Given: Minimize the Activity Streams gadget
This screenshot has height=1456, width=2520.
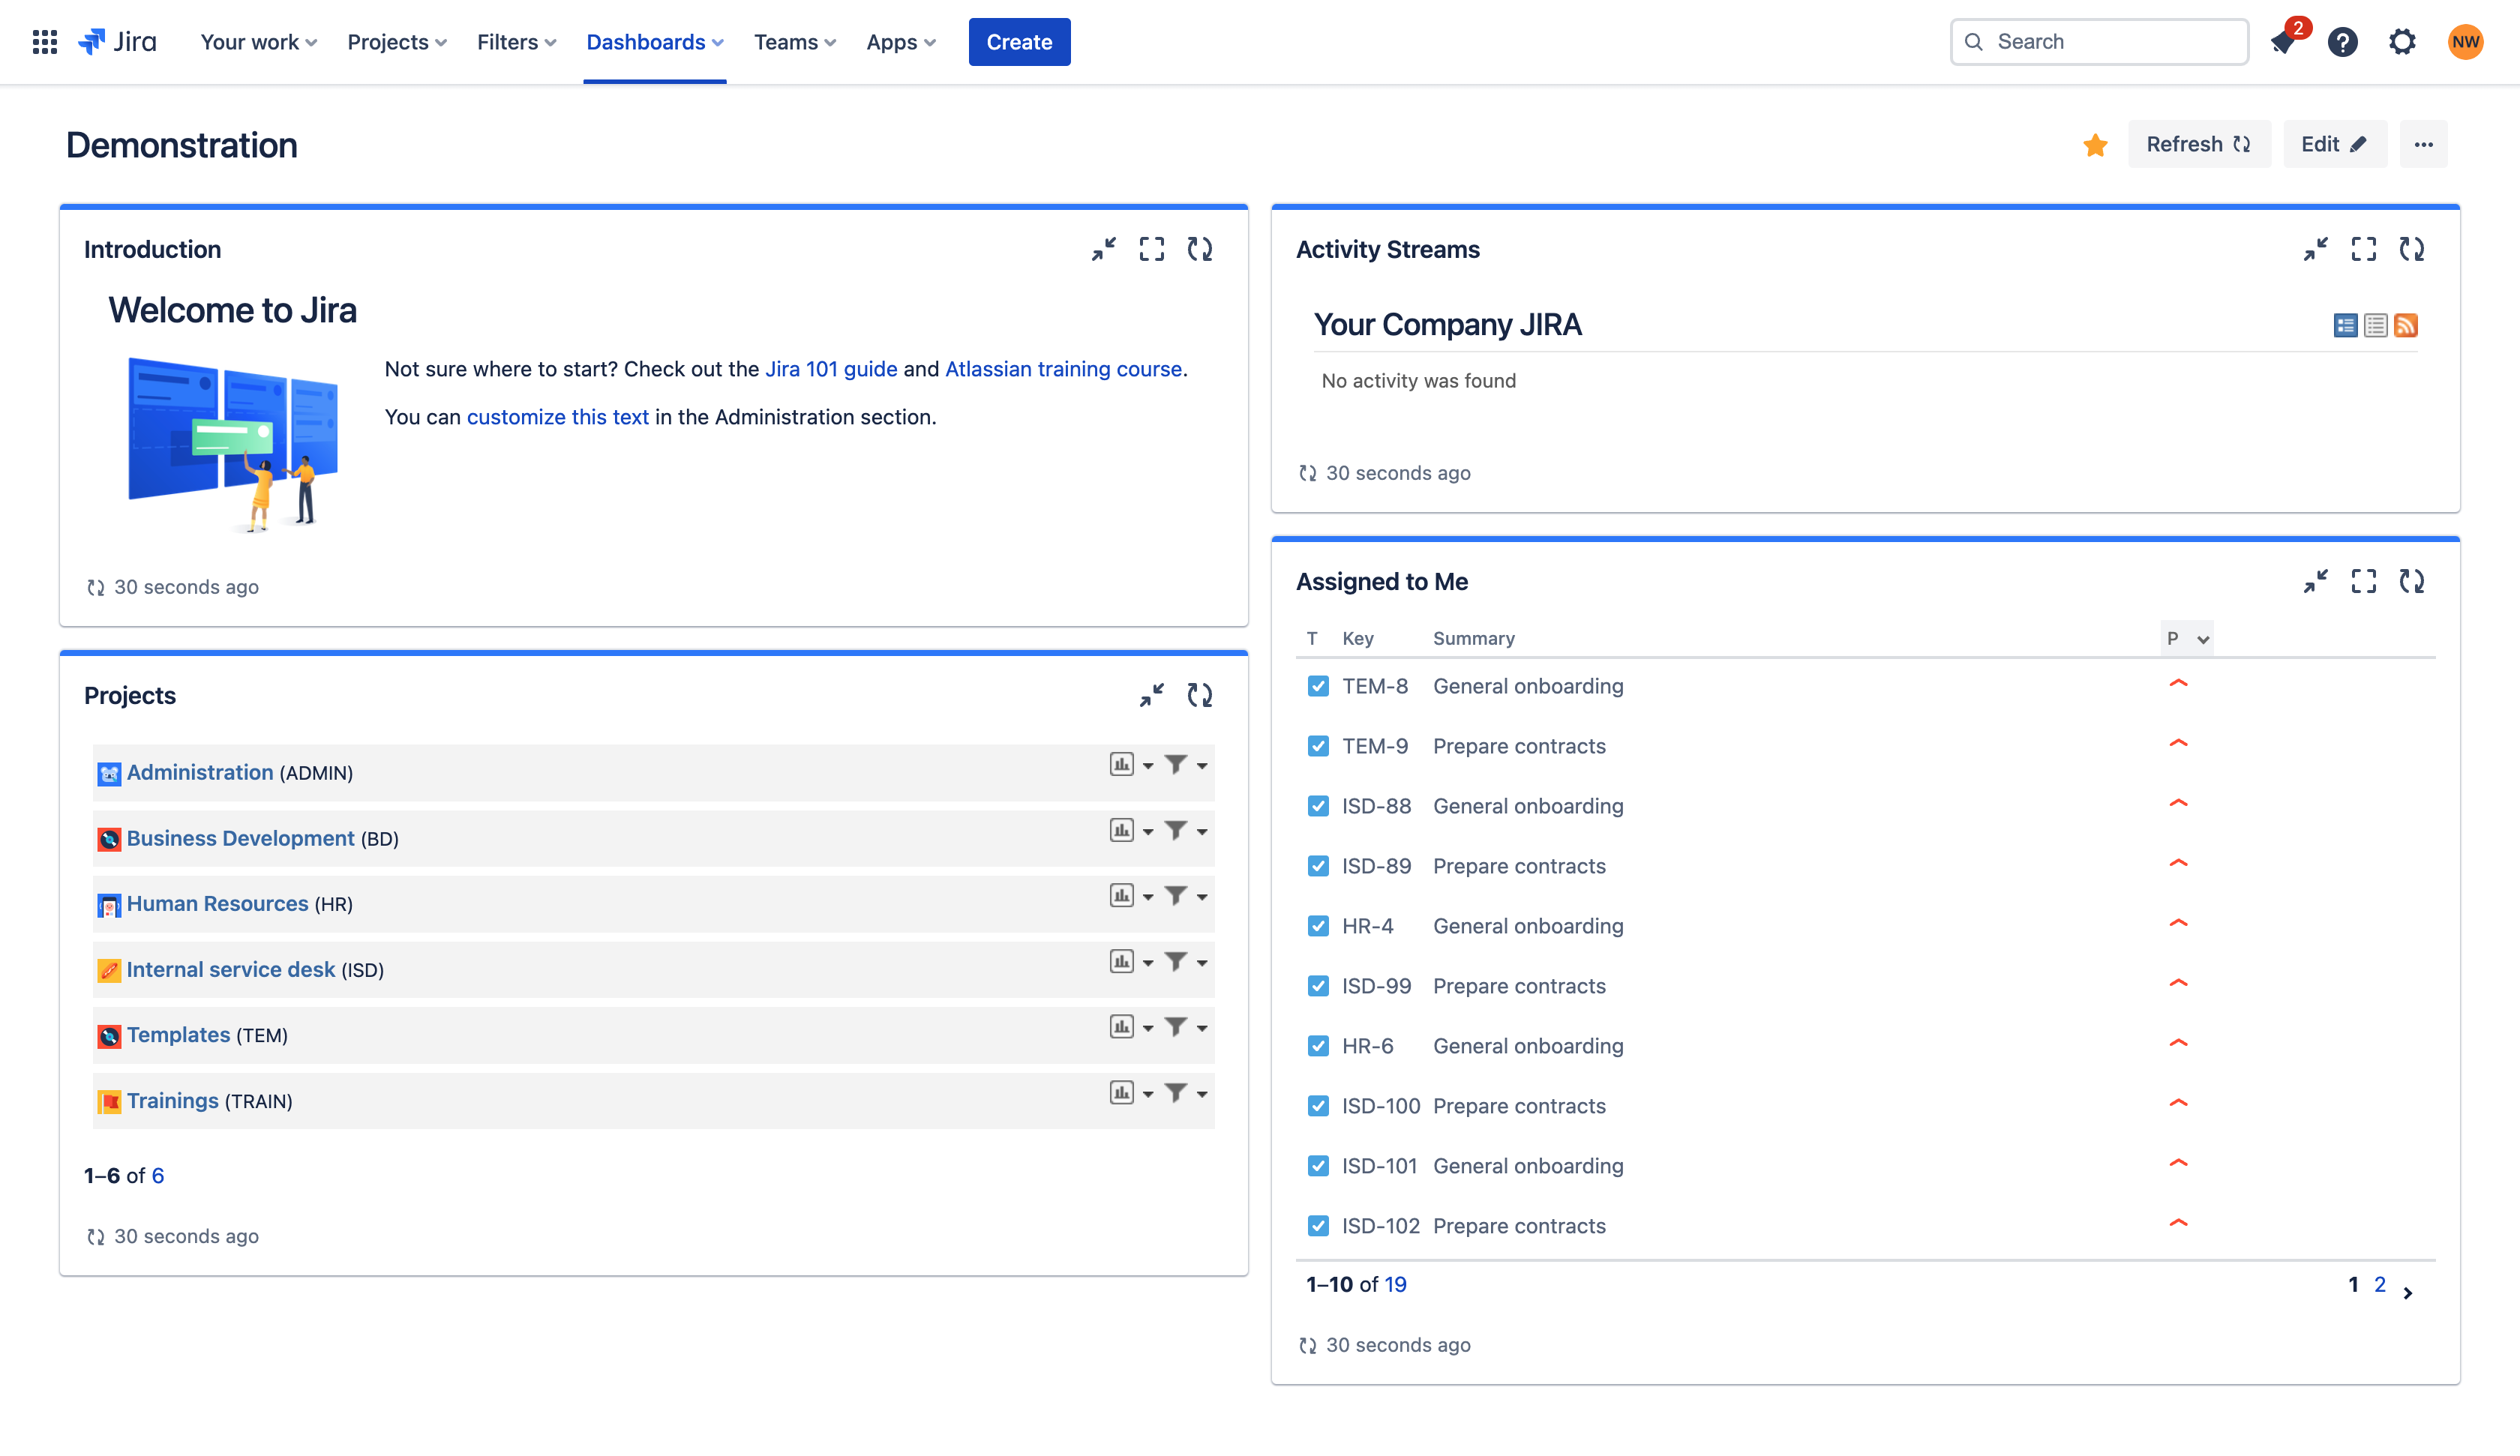Looking at the screenshot, I should 2315,249.
